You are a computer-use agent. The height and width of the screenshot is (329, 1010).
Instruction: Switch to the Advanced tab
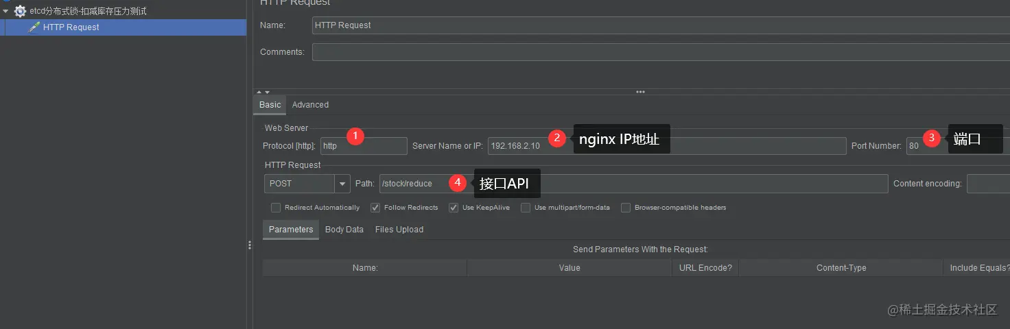coord(310,105)
